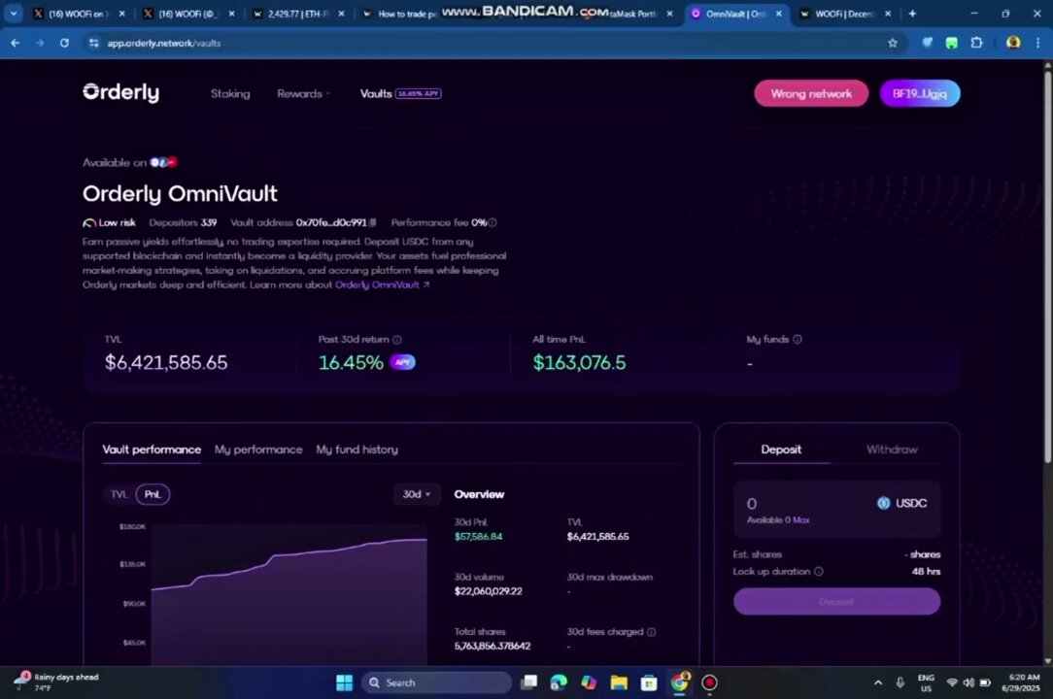
Task: Click Wrong network button
Action: point(810,93)
